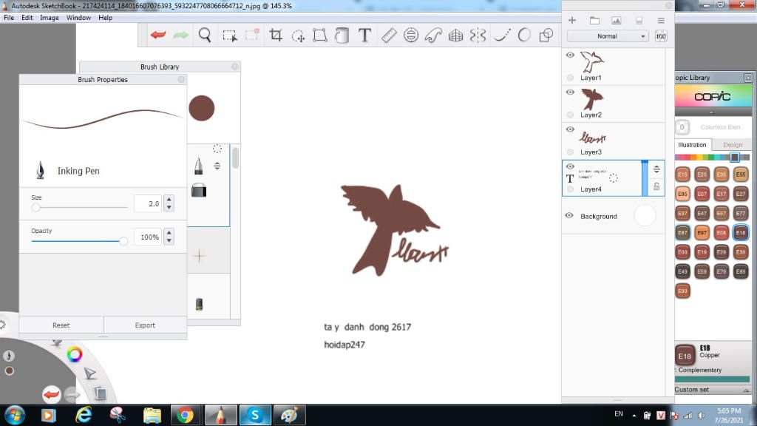Open the color wheel in the lagoon
This screenshot has width=757, height=426.
(x=75, y=354)
